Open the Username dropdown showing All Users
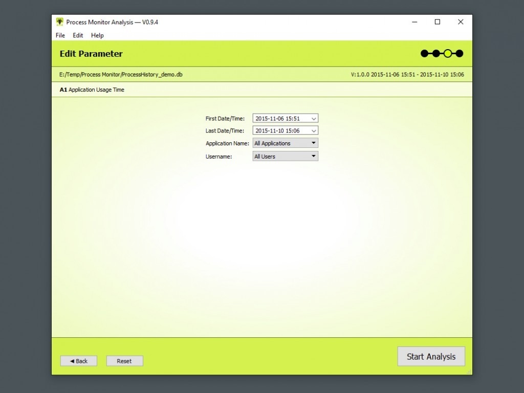 coord(285,157)
